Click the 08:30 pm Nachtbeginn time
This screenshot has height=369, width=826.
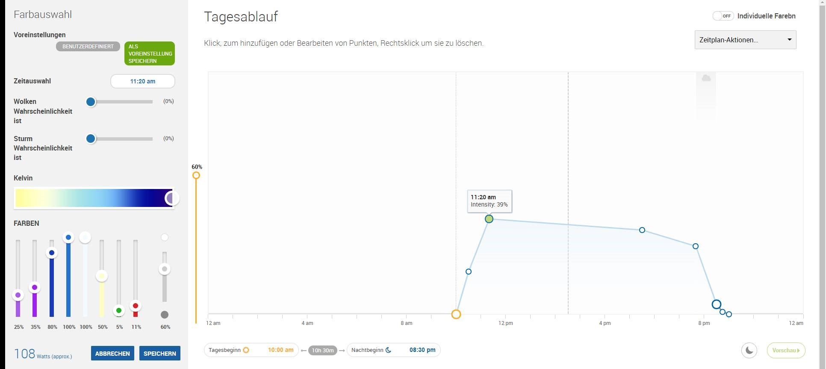pyautogui.click(x=422, y=350)
